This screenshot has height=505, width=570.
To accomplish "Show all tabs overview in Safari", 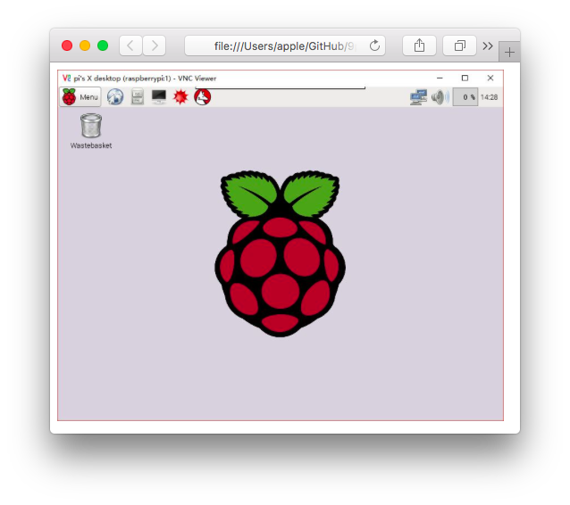I will click(x=459, y=46).
